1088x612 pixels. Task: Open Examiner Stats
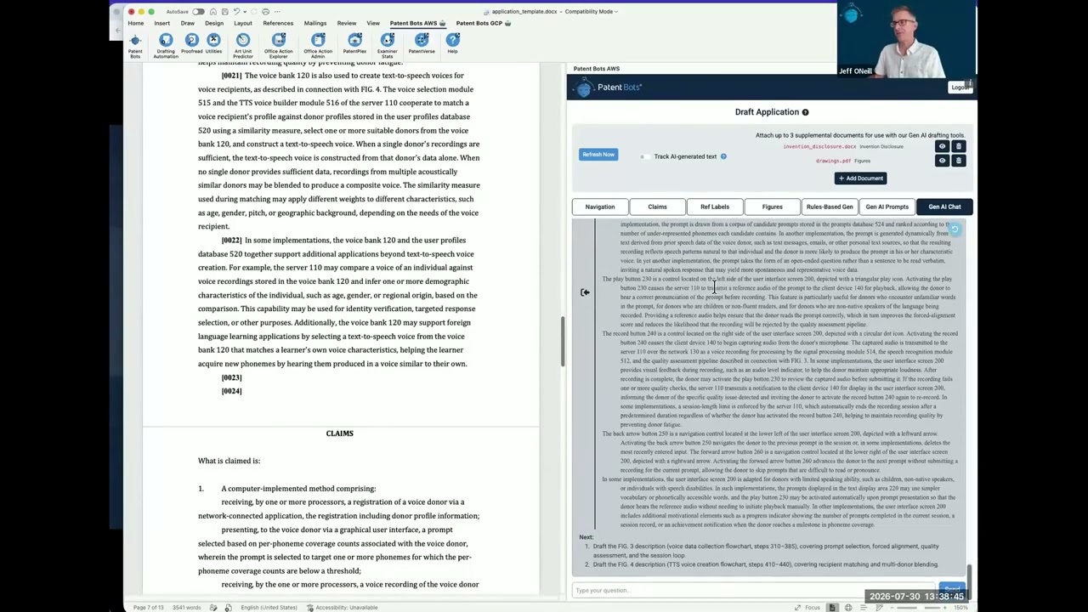(x=388, y=45)
